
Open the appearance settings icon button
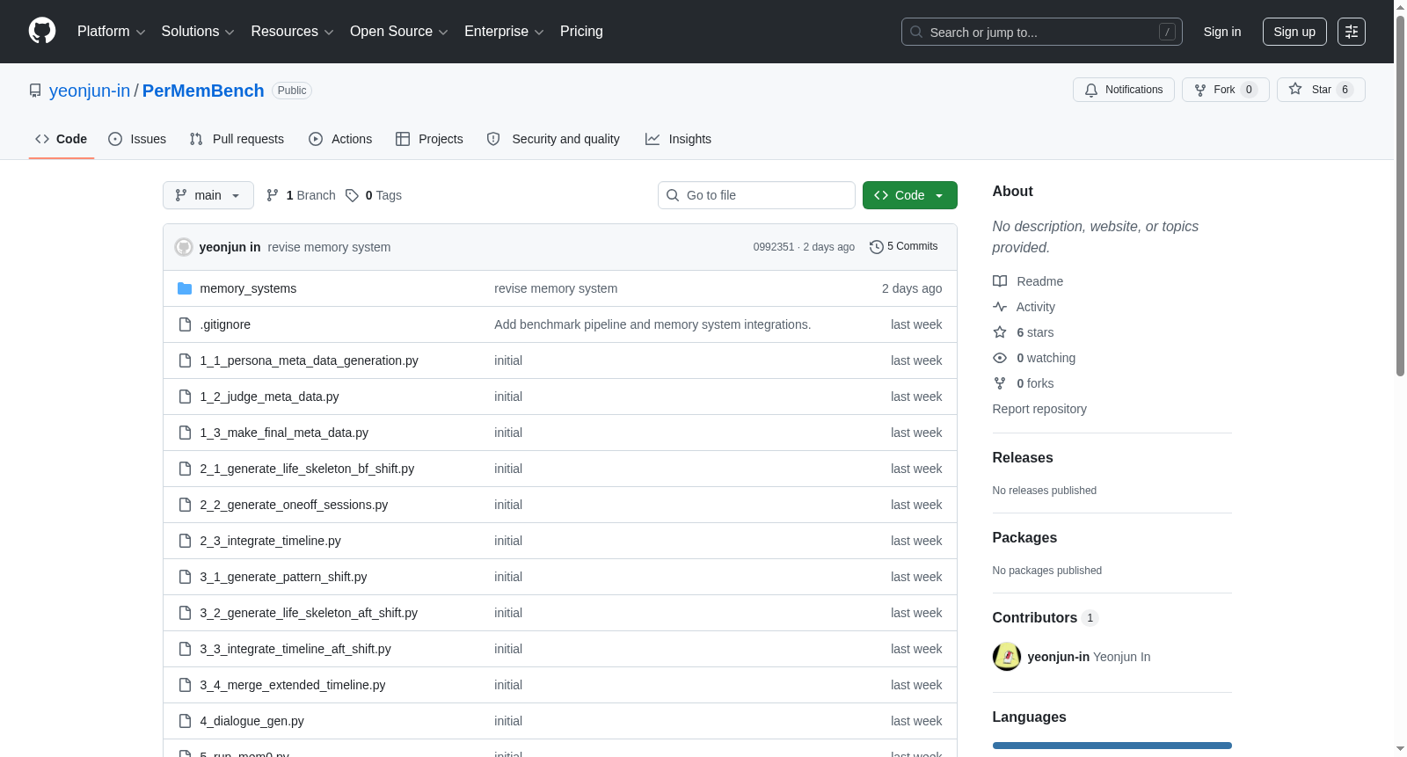[1352, 32]
